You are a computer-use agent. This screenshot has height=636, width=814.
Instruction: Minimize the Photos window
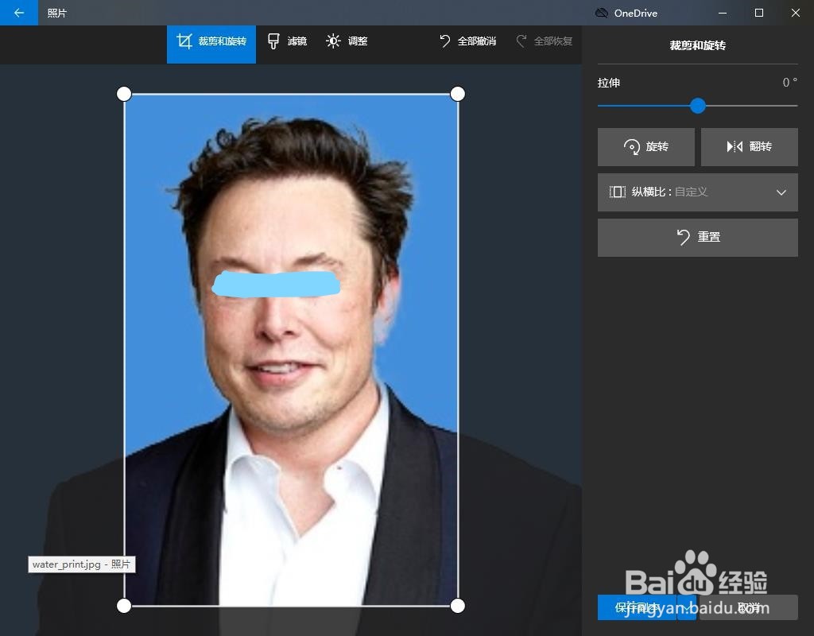(722, 13)
